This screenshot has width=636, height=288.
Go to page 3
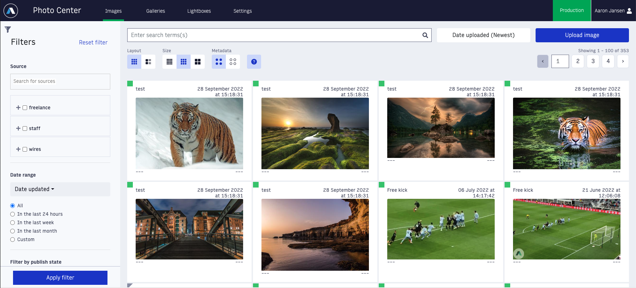[x=593, y=61]
